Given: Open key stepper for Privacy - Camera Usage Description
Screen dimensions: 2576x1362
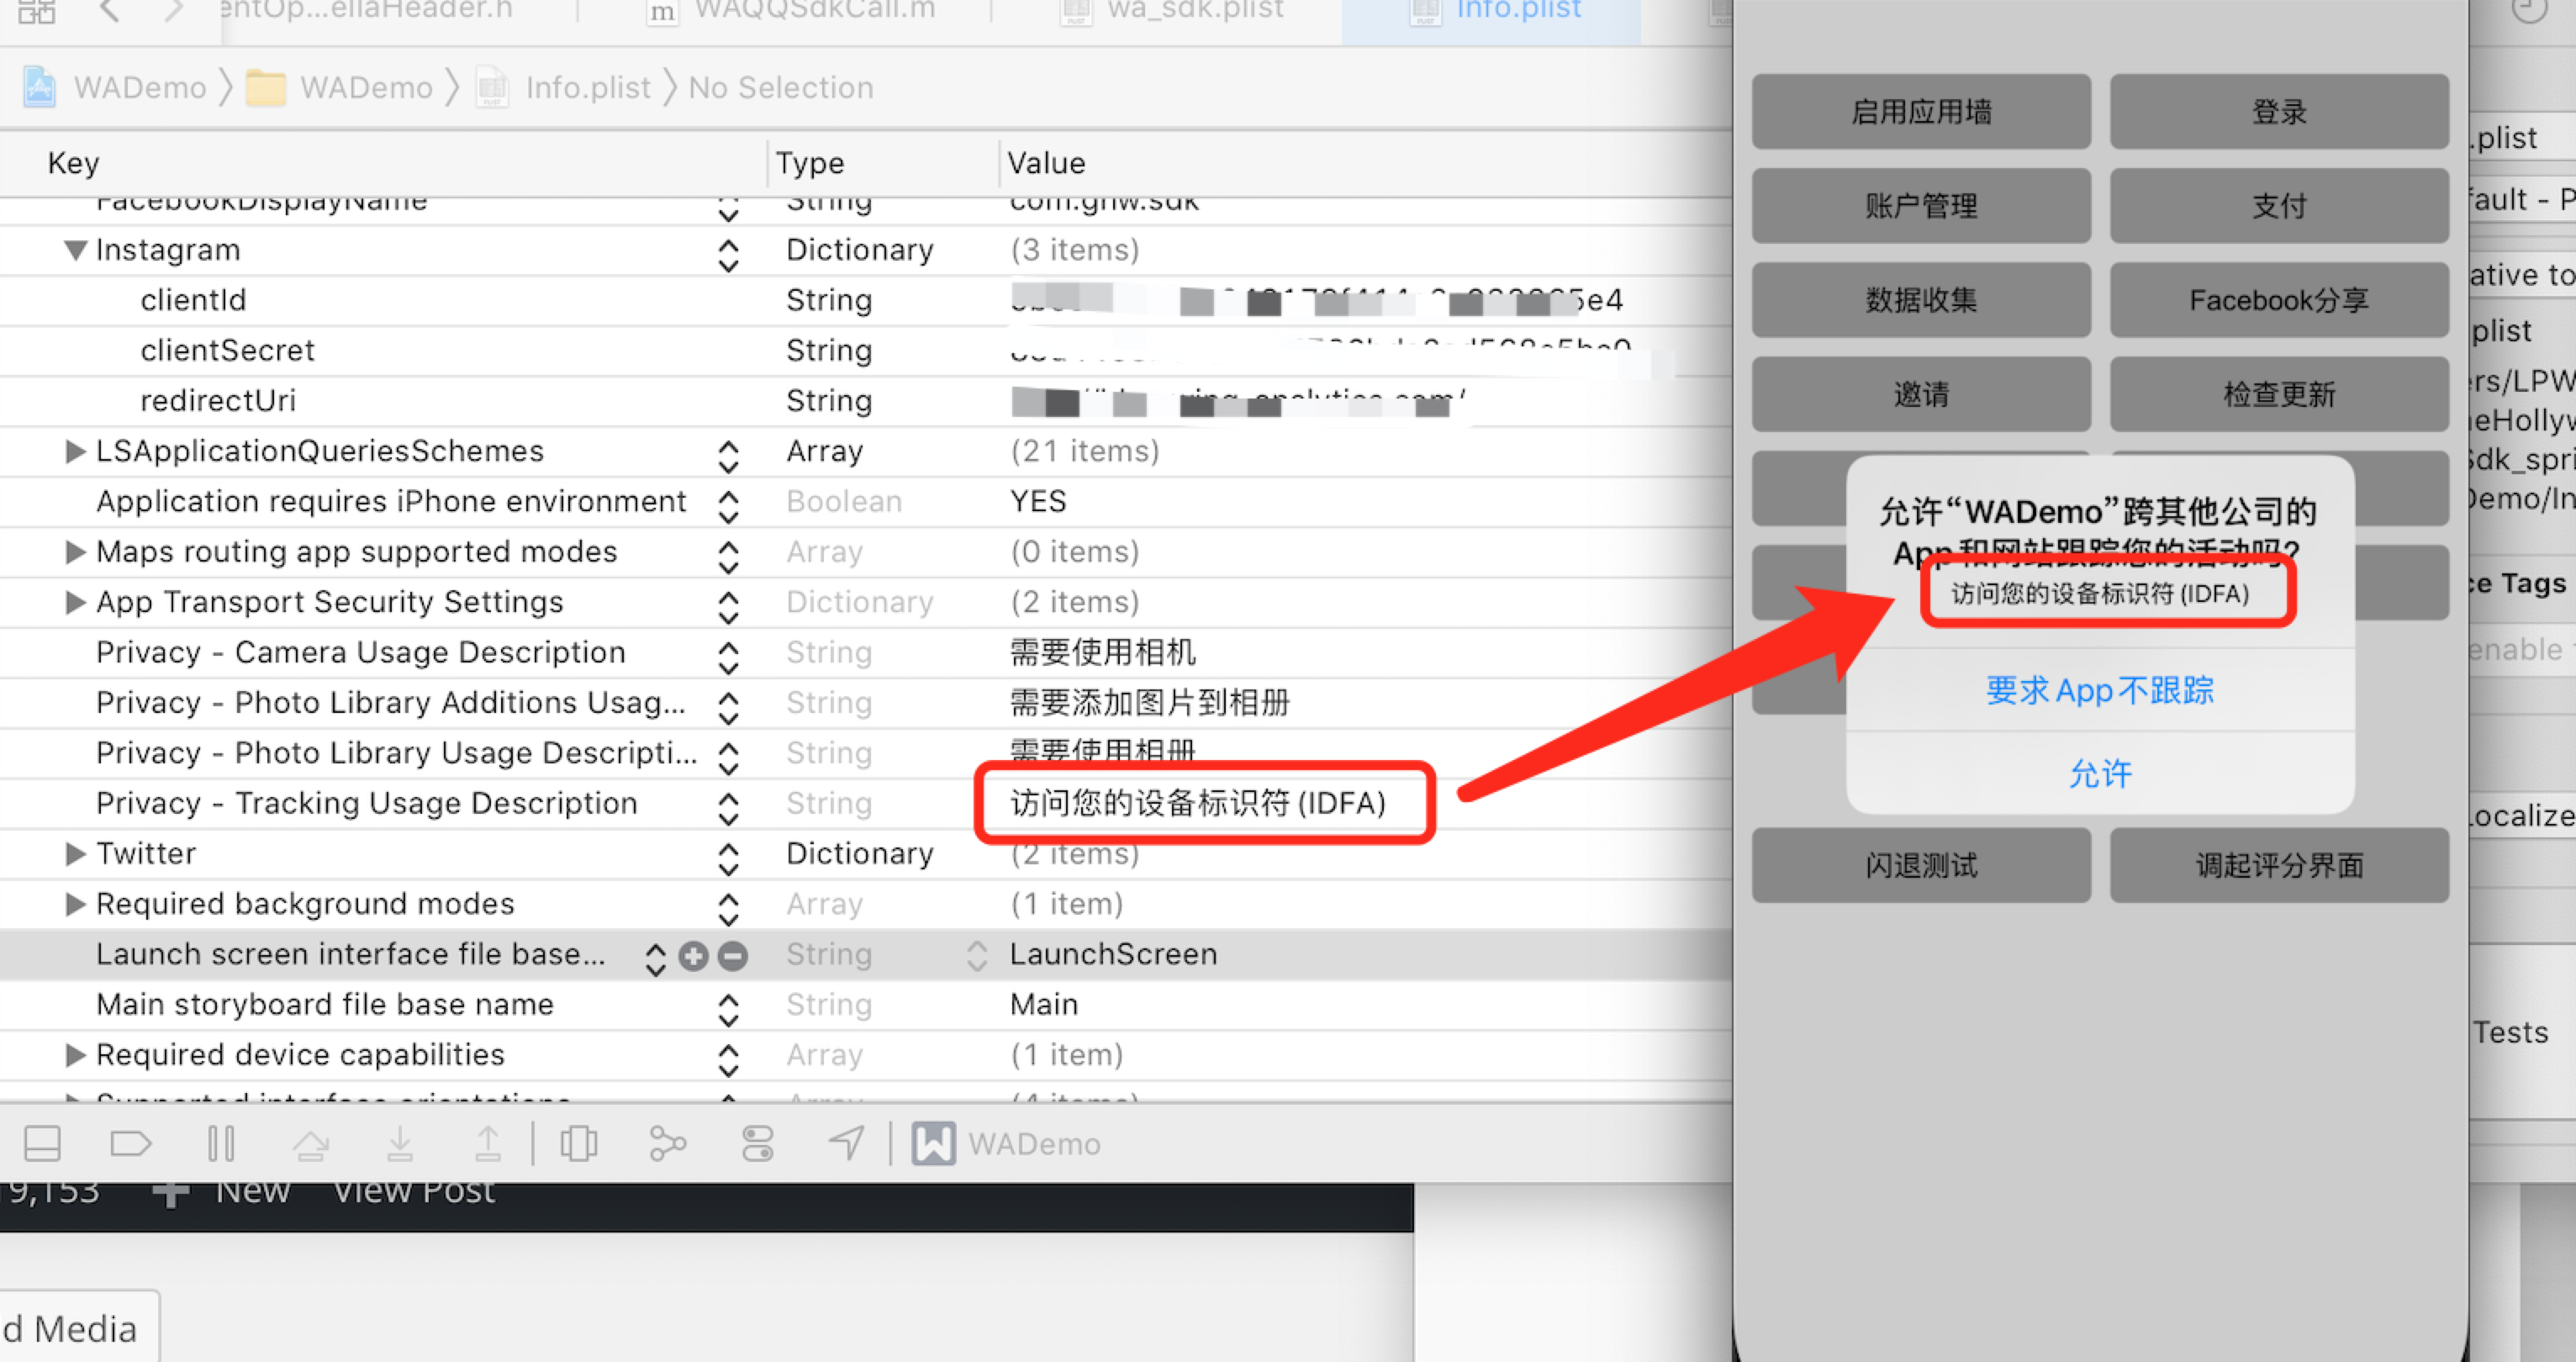Looking at the screenshot, I should 729,657.
